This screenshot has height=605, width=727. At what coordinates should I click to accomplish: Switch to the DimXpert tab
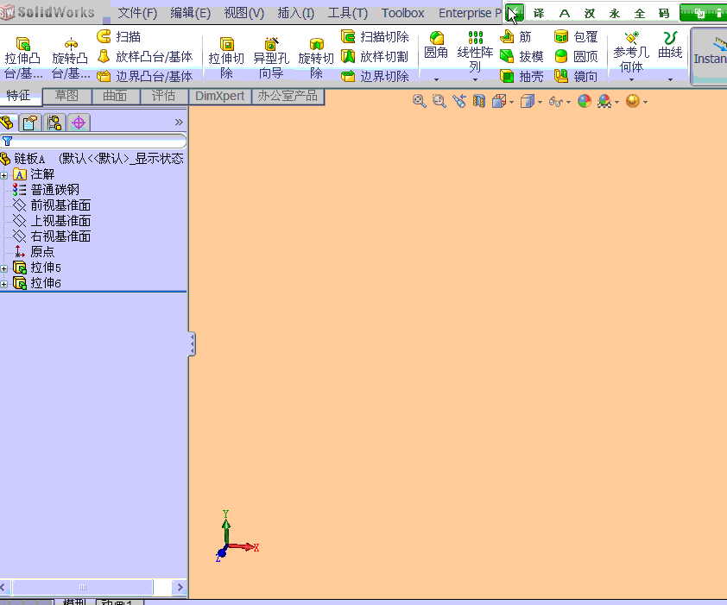(220, 96)
